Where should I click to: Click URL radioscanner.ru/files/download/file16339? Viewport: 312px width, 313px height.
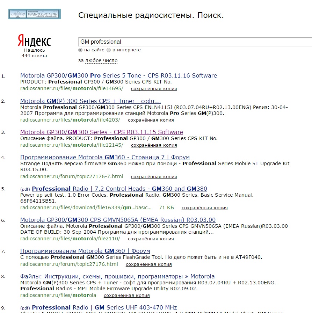point(86,208)
